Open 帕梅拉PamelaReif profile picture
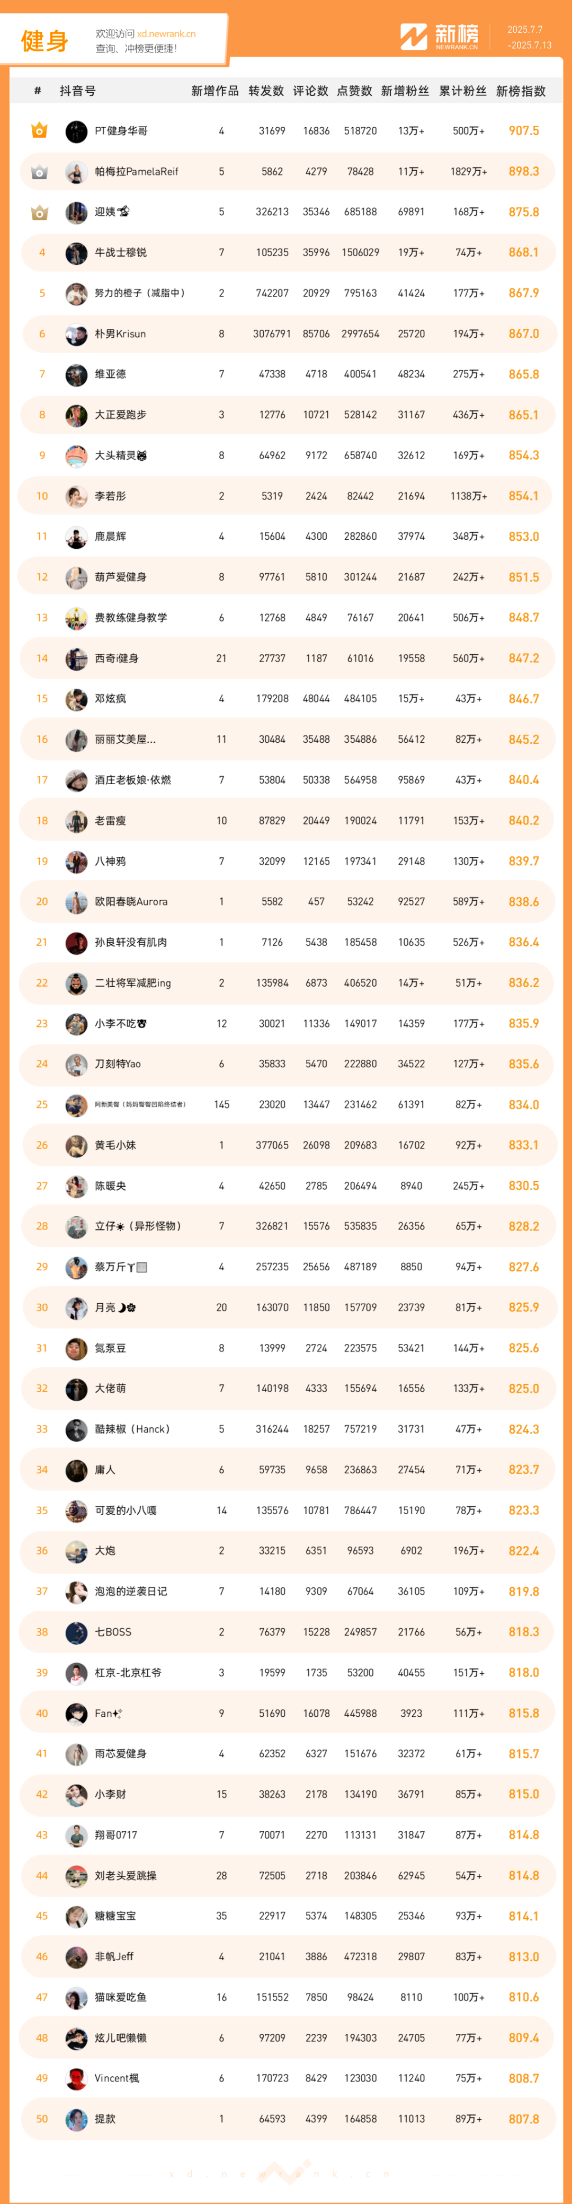Image resolution: width=572 pixels, height=2204 pixels. point(76,171)
